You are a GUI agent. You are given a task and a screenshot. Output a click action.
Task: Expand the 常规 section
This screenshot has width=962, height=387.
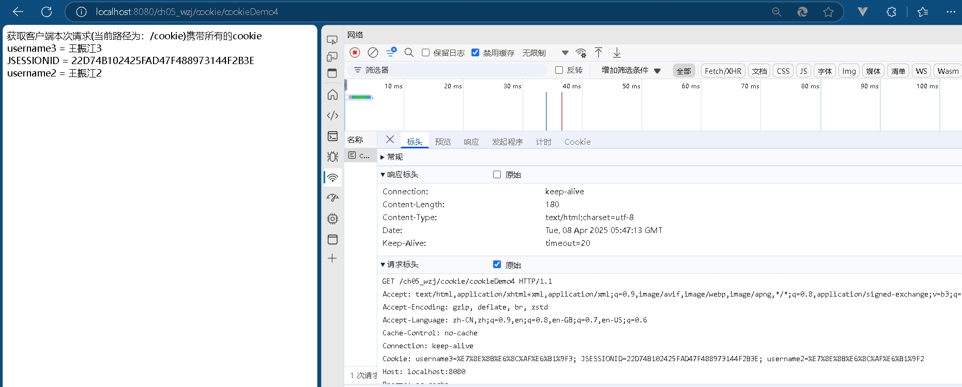click(394, 157)
